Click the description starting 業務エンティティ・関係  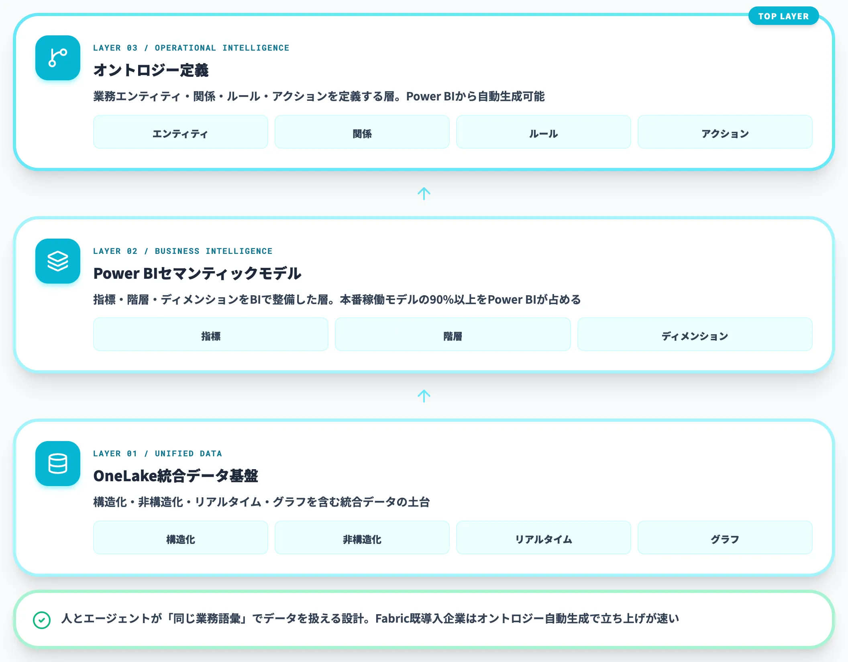319,96
